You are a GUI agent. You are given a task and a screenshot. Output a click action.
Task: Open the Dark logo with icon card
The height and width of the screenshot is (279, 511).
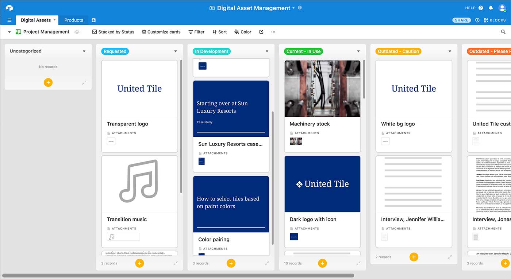click(322, 202)
